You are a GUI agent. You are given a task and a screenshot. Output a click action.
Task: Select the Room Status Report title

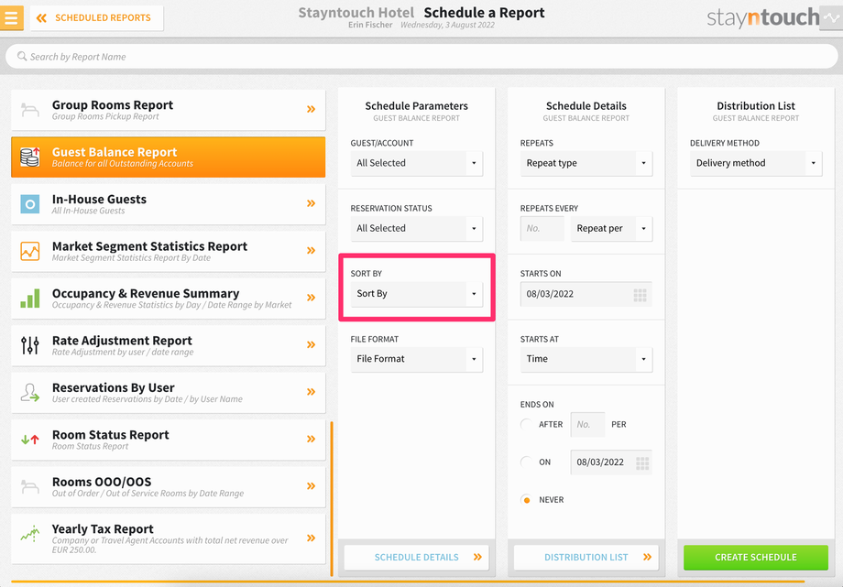tap(110, 434)
